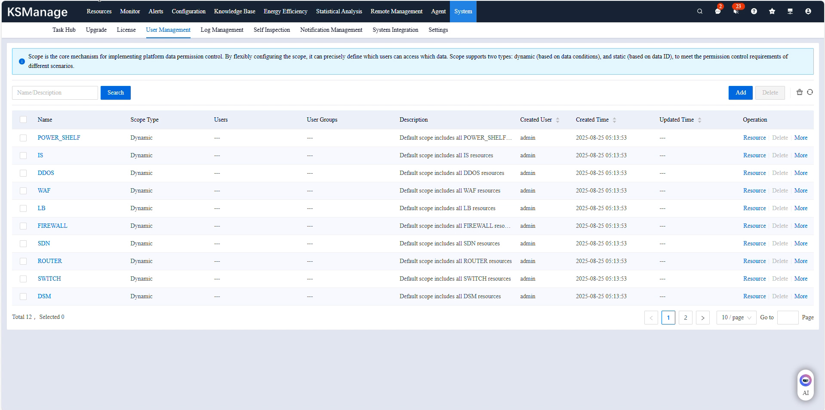The height and width of the screenshot is (410, 825).
Task: Open the messages chat bubble icon
Action: click(x=717, y=12)
